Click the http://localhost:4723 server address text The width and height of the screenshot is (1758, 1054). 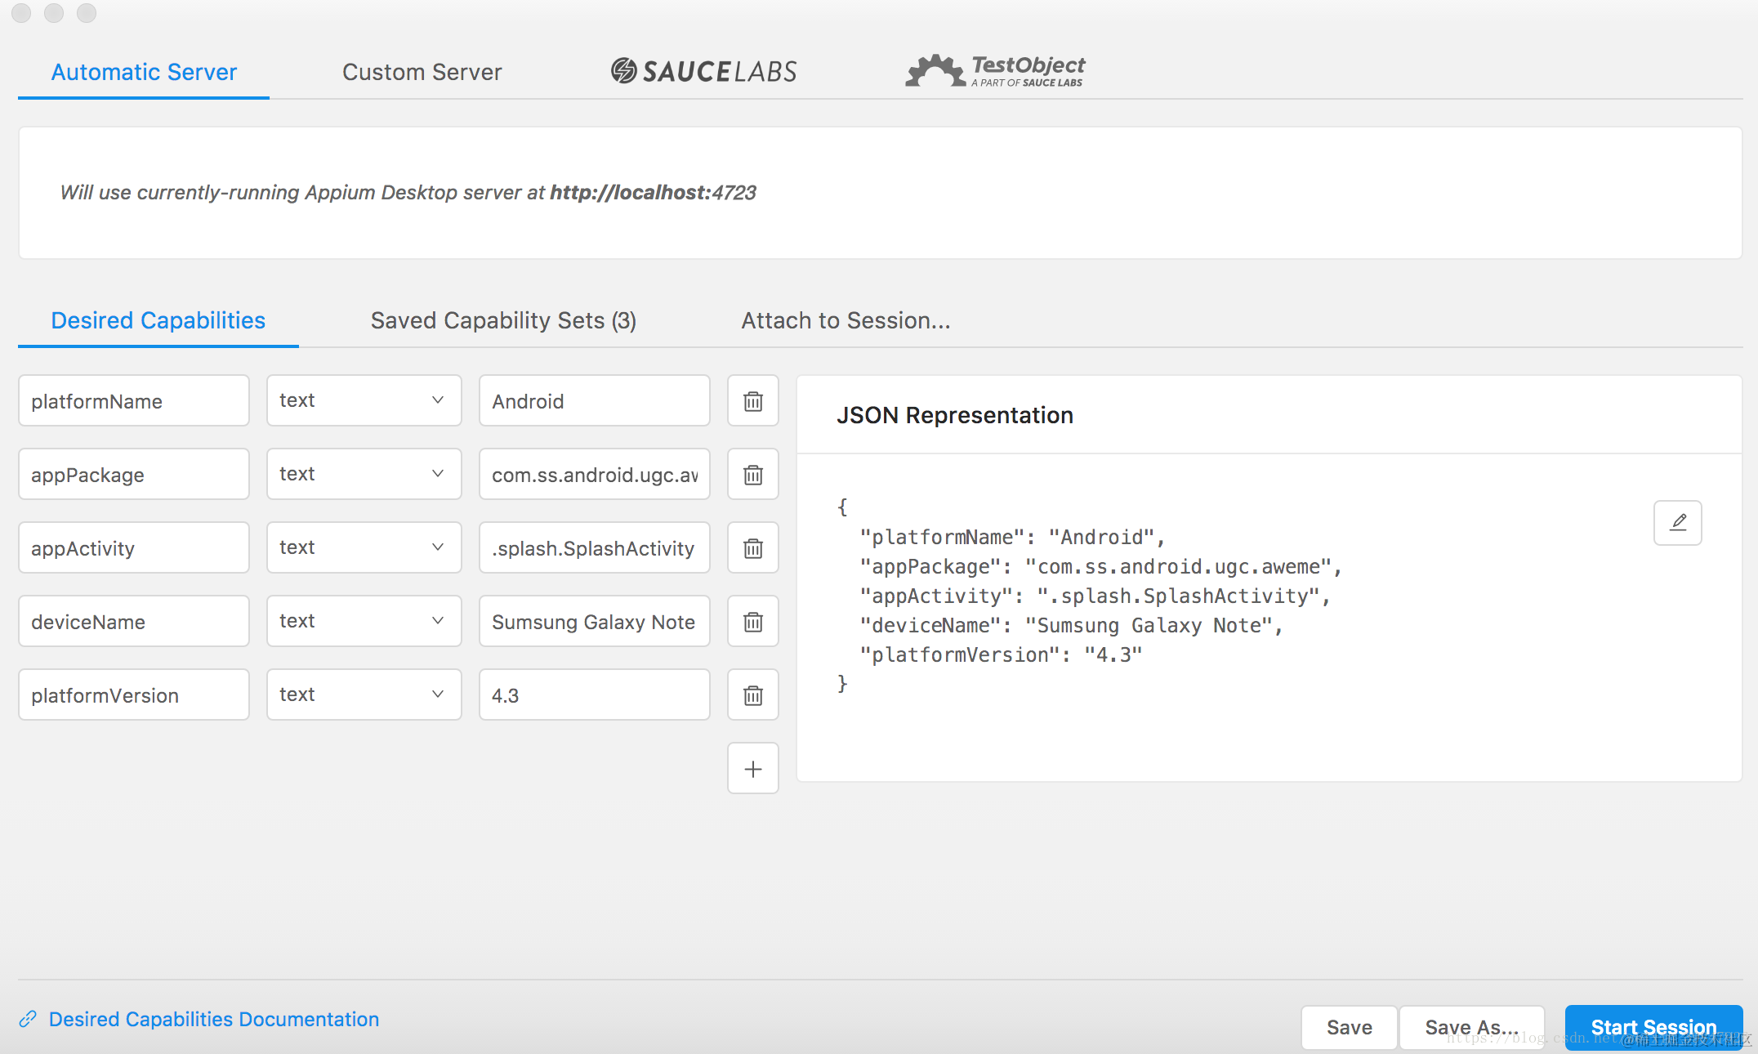point(653,192)
